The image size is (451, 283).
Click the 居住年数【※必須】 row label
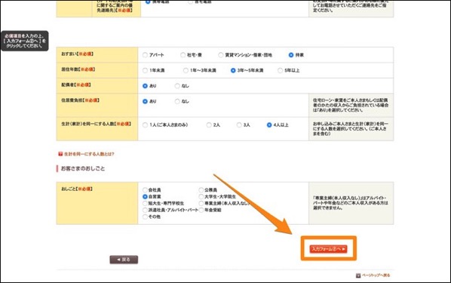78,69
